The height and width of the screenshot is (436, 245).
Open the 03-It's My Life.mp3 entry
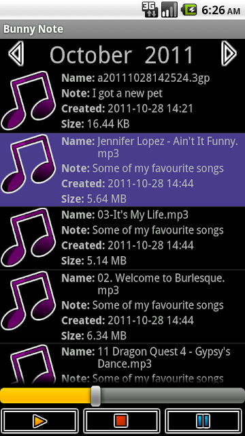click(x=122, y=238)
